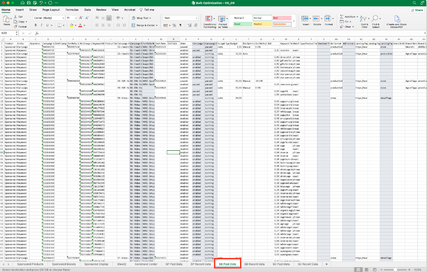The width and height of the screenshot is (427, 272).
Task: Click the Paste clipboard icon
Action: tap(7, 18)
